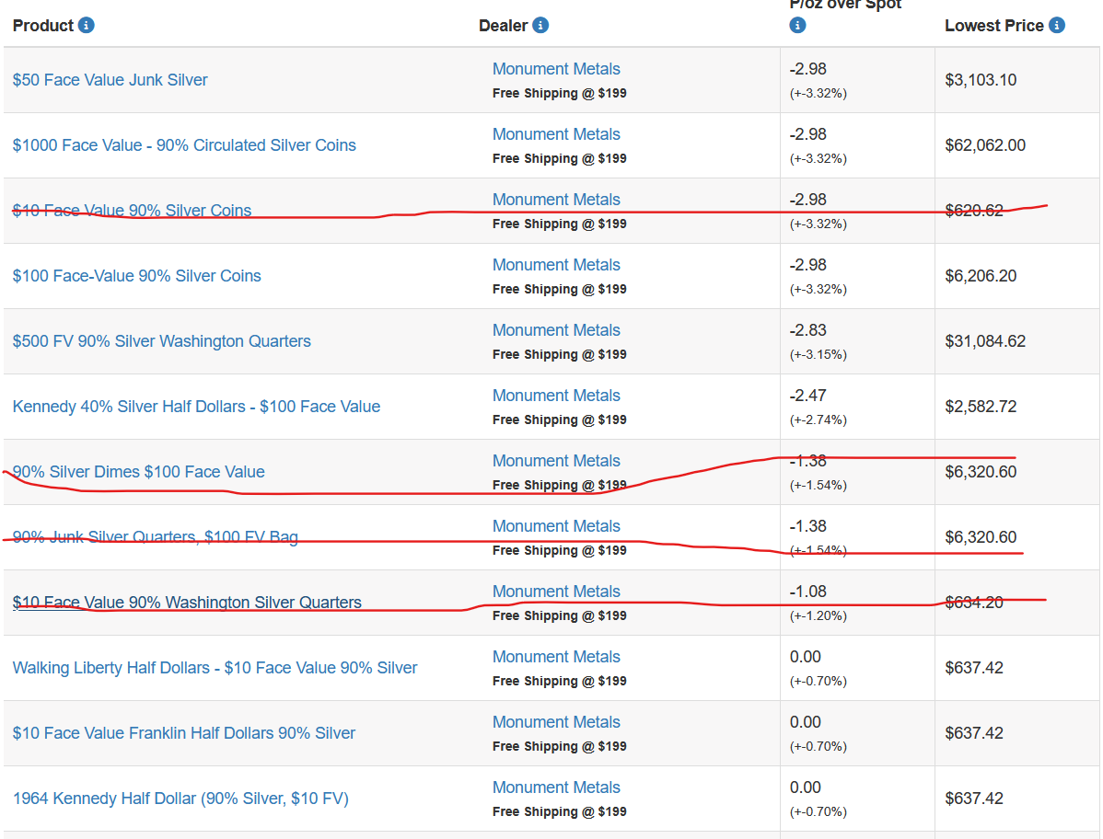Click the (+-2.74%) percentage value
The height and width of the screenshot is (839, 1103).
coord(818,420)
